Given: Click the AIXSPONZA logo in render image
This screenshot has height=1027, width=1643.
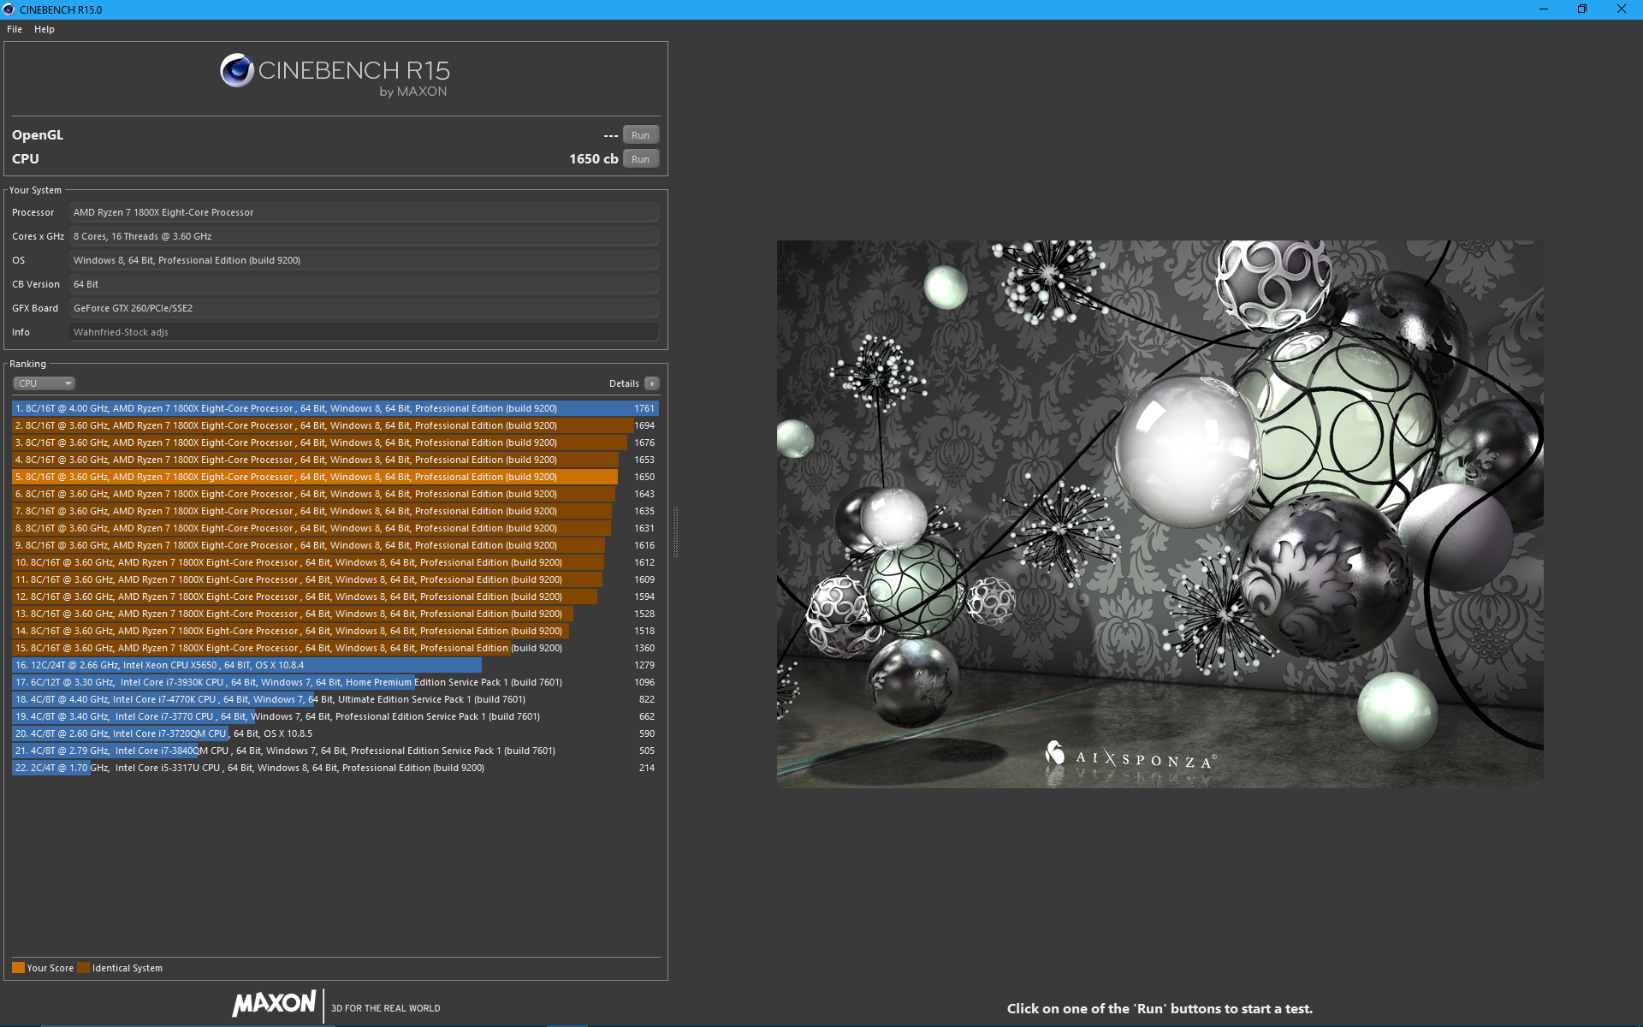Looking at the screenshot, I should click(1130, 757).
